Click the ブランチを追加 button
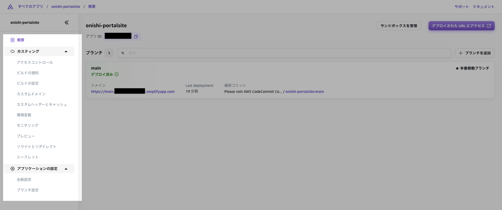The width and height of the screenshot is (502, 210). click(x=475, y=53)
